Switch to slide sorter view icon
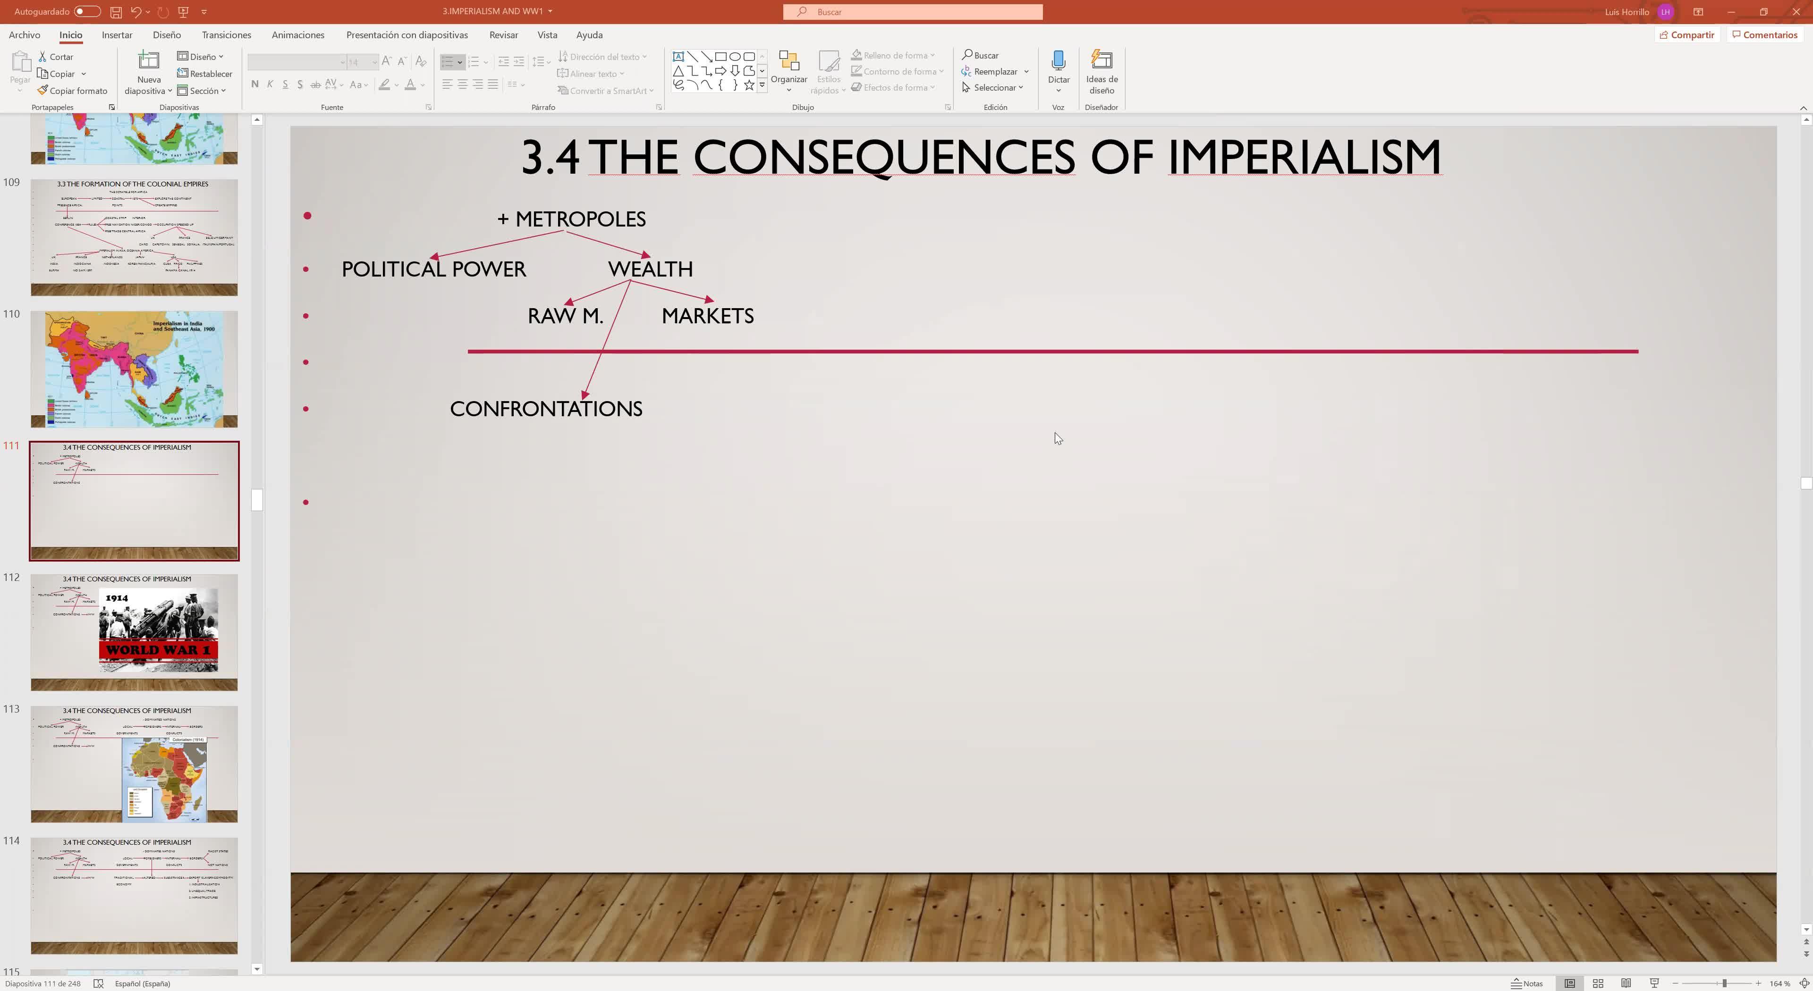This screenshot has height=991, width=1813. tap(1598, 983)
